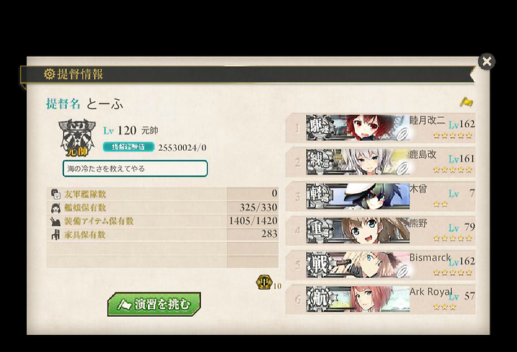Click the 提督情報 header bar title
517x352 pixels.
pos(80,74)
